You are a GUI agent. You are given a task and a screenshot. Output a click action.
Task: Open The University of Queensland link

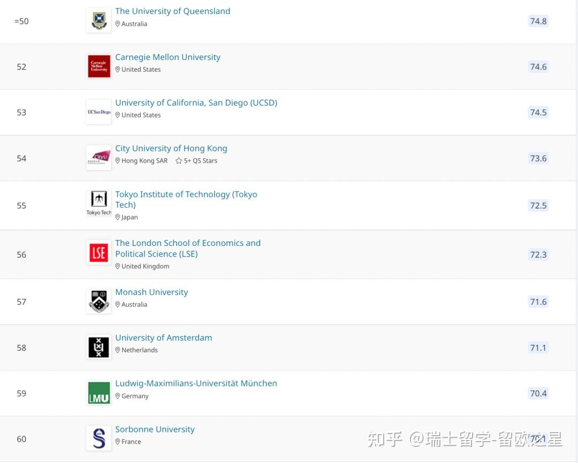(172, 11)
